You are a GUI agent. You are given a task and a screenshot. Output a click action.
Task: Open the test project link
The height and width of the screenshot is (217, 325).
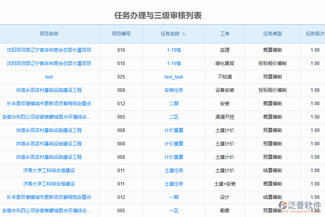click(49, 77)
